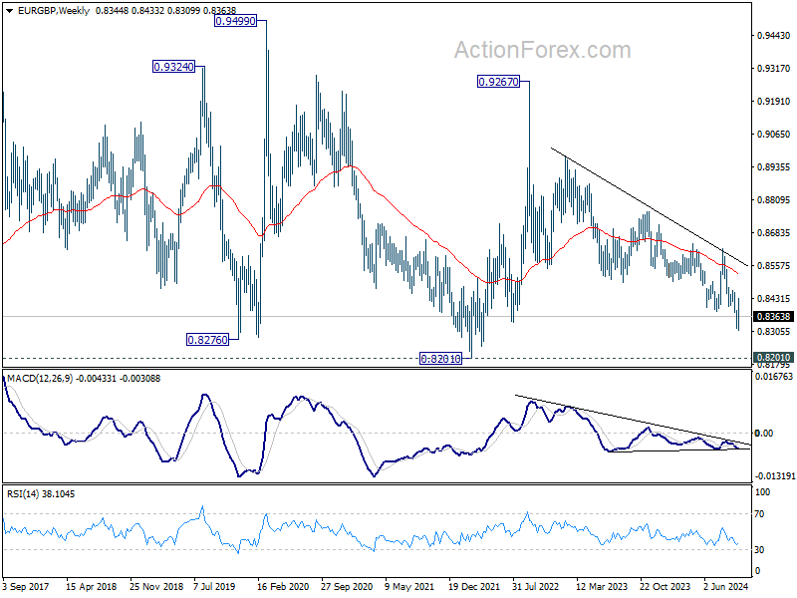The image size is (797, 598).
Task: Click the RSI(14) 38.1045 indicator label
Action: pyautogui.click(x=41, y=494)
